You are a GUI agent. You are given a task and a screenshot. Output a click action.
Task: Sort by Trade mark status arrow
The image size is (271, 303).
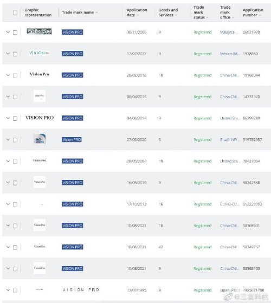coord(207,17)
